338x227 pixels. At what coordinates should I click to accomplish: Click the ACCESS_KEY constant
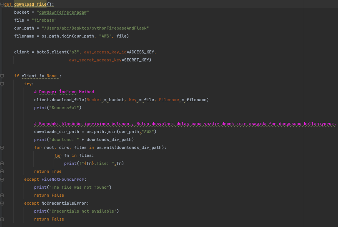(142, 52)
